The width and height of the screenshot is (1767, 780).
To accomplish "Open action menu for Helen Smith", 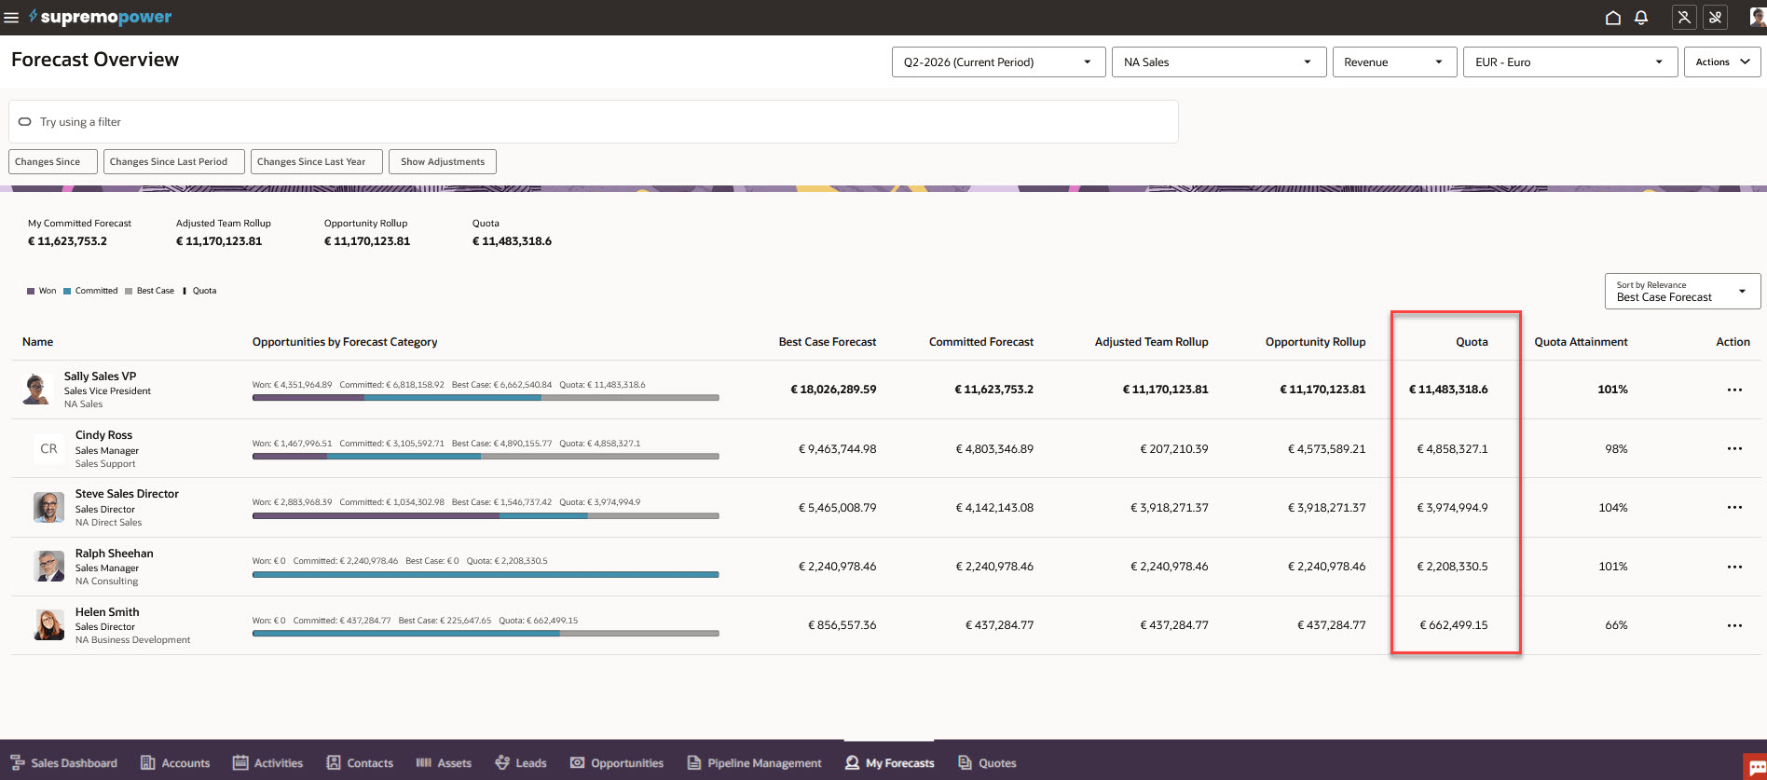I will click(1734, 625).
